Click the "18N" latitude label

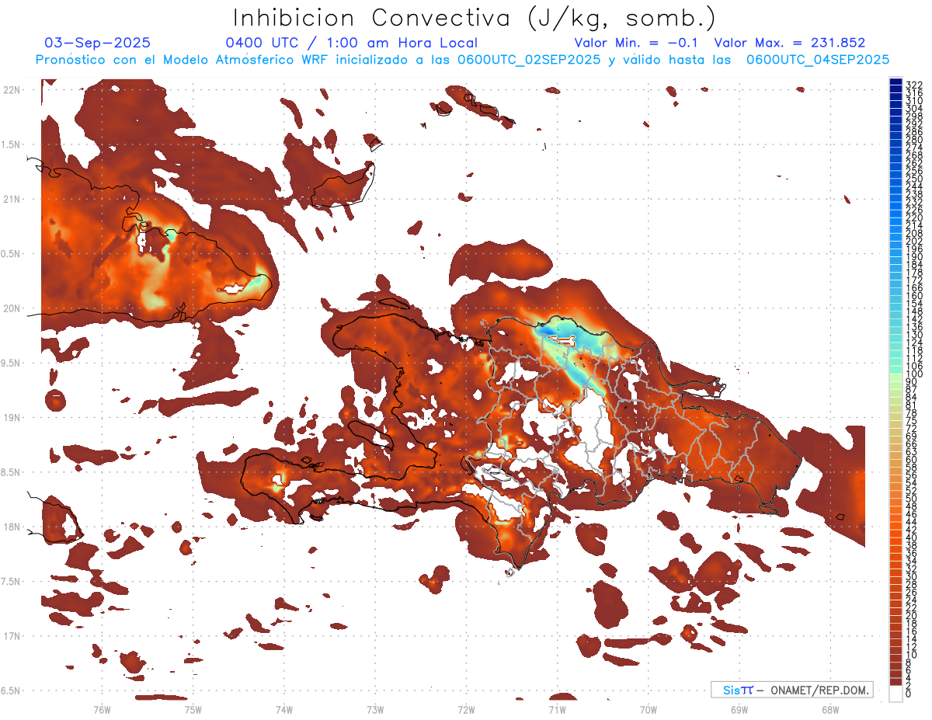[x=11, y=527]
